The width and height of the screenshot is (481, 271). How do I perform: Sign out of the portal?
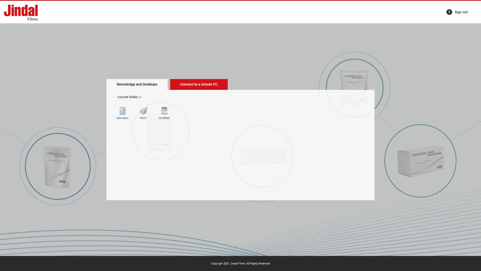[461, 12]
